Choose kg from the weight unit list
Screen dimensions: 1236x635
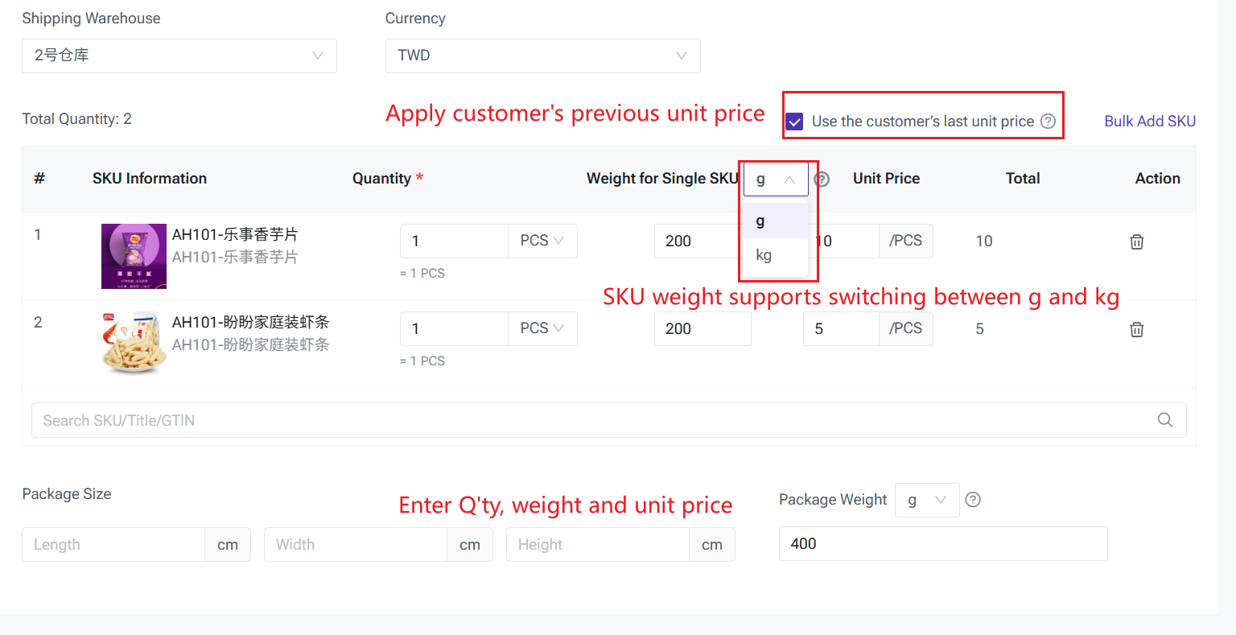click(x=764, y=256)
